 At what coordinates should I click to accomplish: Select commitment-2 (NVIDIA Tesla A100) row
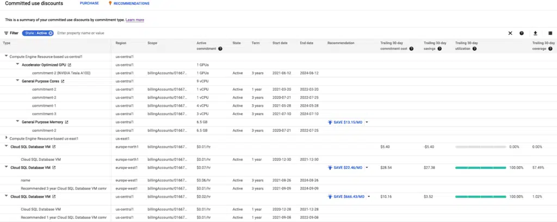click(278, 73)
